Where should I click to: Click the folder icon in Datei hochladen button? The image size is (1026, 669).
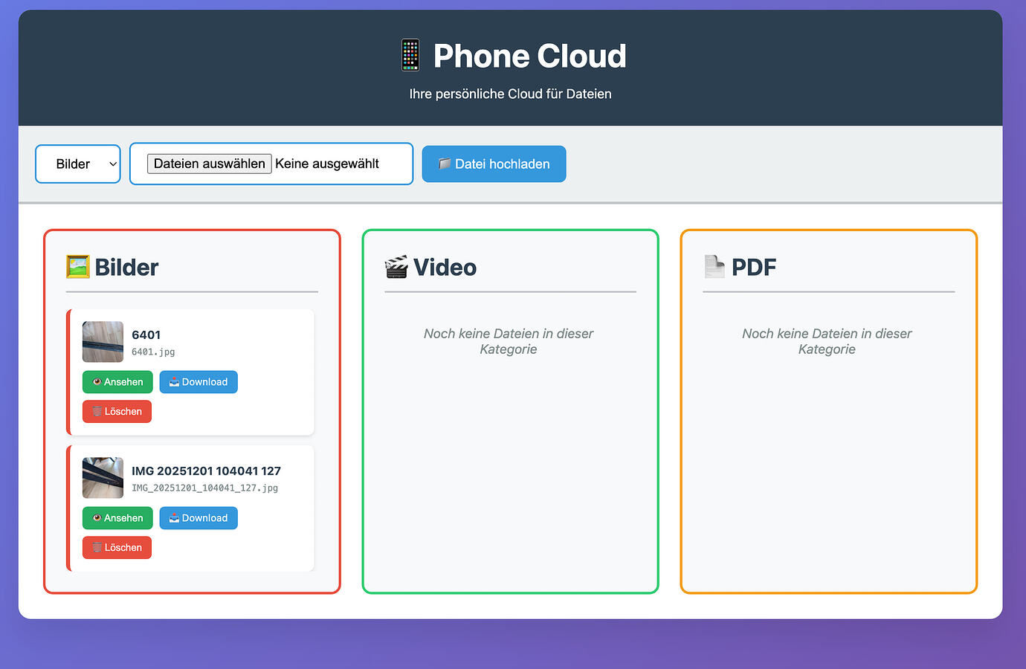[445, 164]
